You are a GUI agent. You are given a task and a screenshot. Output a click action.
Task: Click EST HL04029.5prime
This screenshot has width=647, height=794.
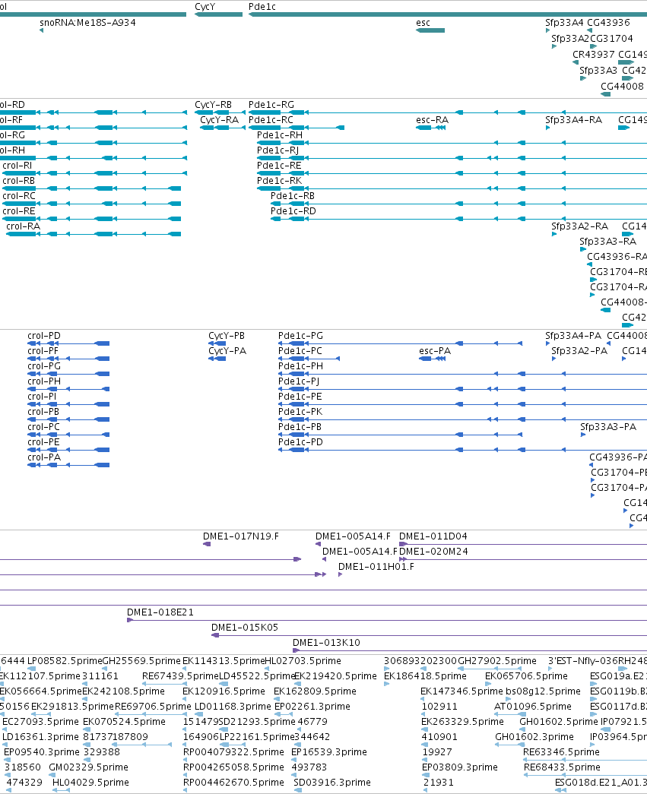click(90, 783)
